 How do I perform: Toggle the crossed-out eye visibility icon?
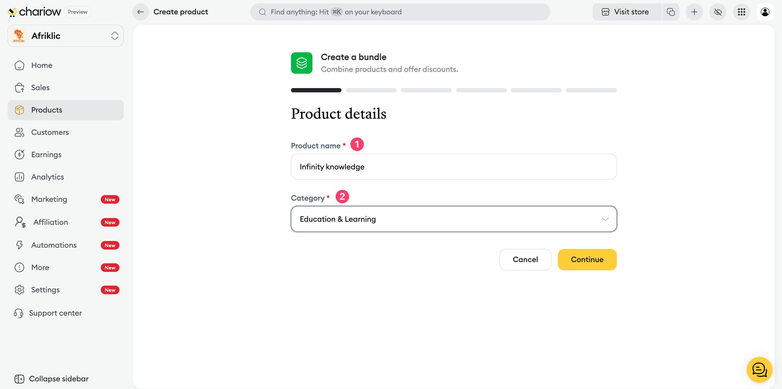718,12
